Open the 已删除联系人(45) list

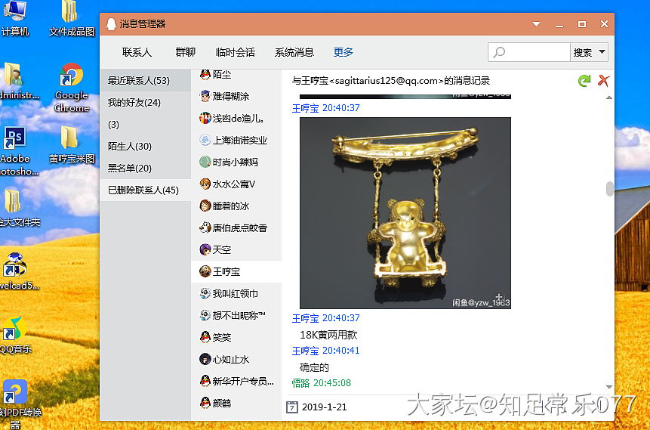pyautogui.click(x=143, y=190)
